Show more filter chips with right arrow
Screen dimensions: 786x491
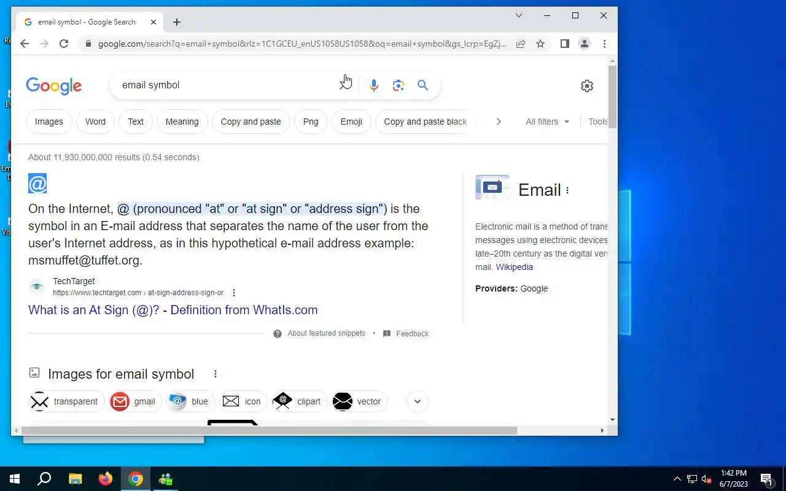pos(499,122)
